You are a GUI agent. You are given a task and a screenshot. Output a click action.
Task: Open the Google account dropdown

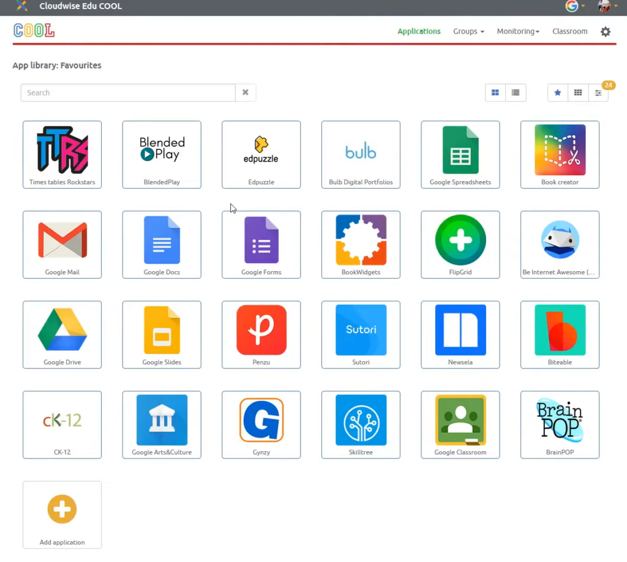575,6
